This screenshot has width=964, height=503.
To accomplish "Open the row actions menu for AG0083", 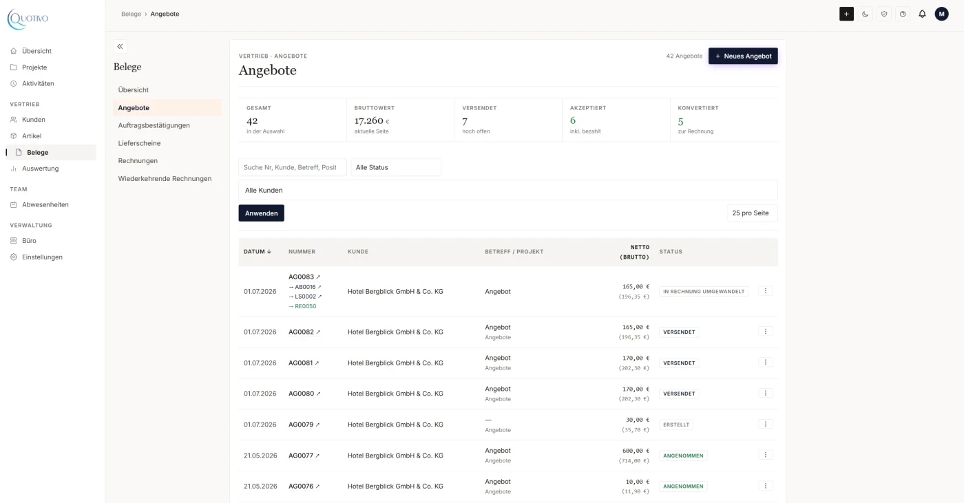I will [x=766, y=291].
